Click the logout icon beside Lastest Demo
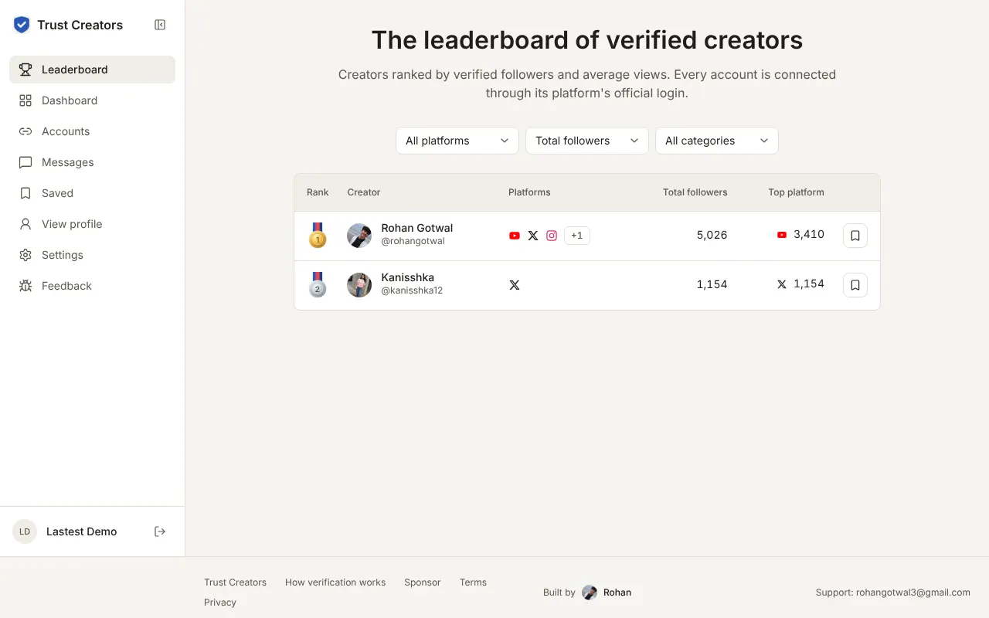The width and height of the screenshot is (989, 618). (x=160, y=531)
